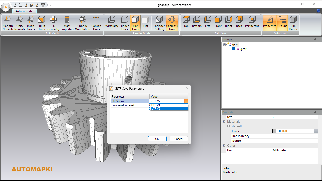Close the GLTF Save Parameters dialog

coord(187,88)
